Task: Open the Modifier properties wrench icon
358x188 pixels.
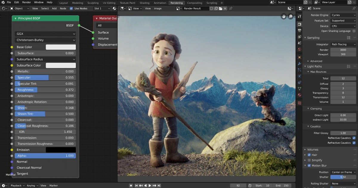Action: pos(300,64)
